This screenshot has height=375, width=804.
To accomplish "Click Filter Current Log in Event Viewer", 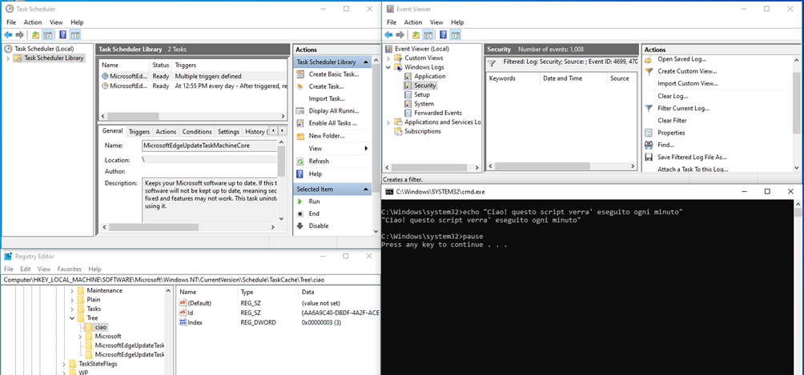I will (x=683, y=108).
